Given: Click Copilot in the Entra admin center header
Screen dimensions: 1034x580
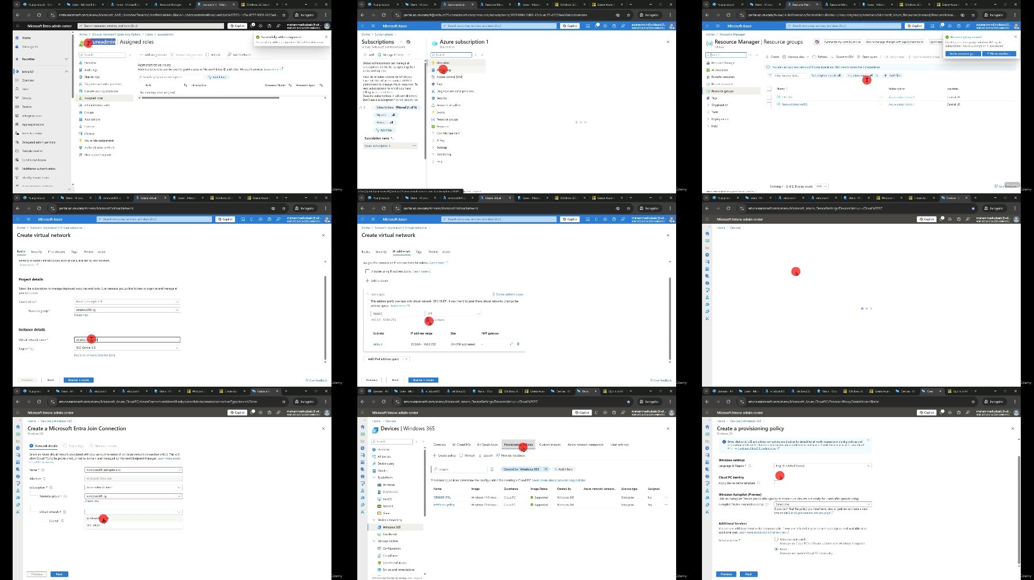Looking at the screenshot, I should click(x=237, y=26).
